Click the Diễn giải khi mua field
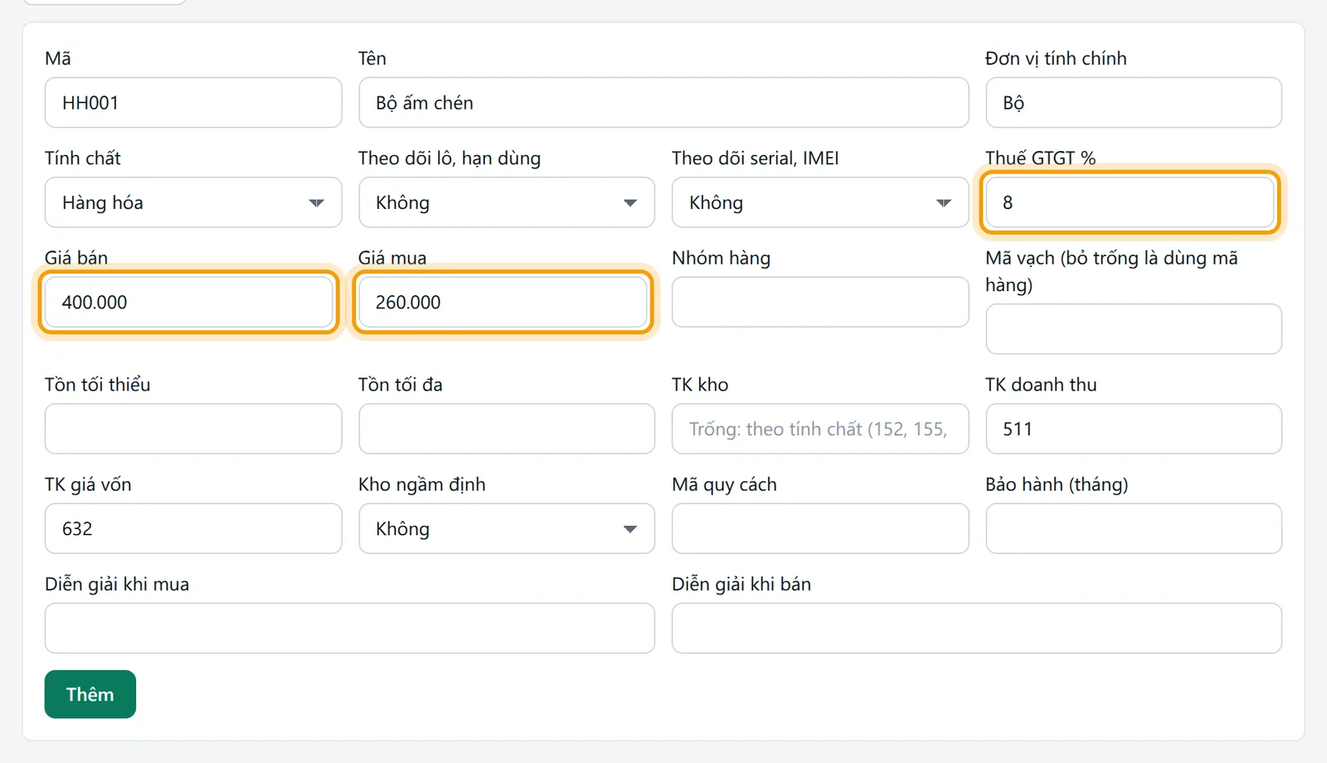The height and width of the screenshot is (763, 1327). click(350, 628)
